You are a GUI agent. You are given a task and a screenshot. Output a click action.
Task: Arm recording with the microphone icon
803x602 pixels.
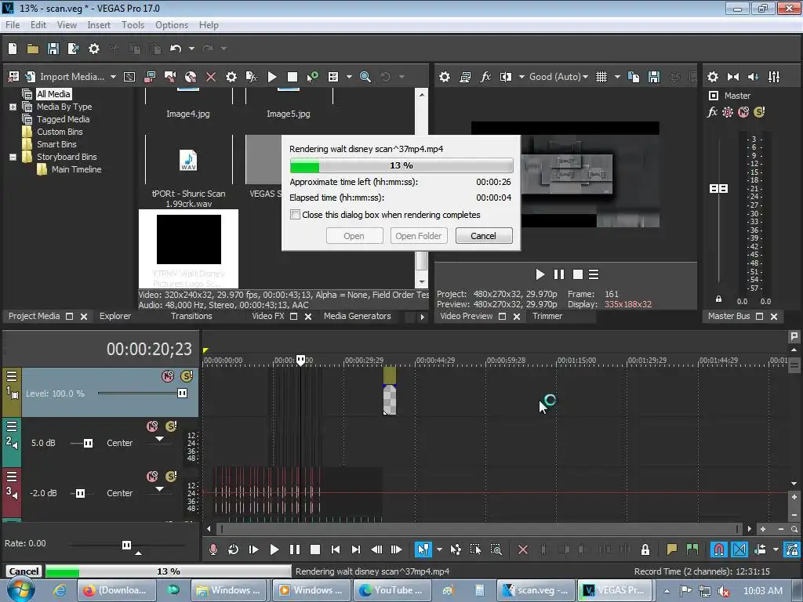[213, 549]
